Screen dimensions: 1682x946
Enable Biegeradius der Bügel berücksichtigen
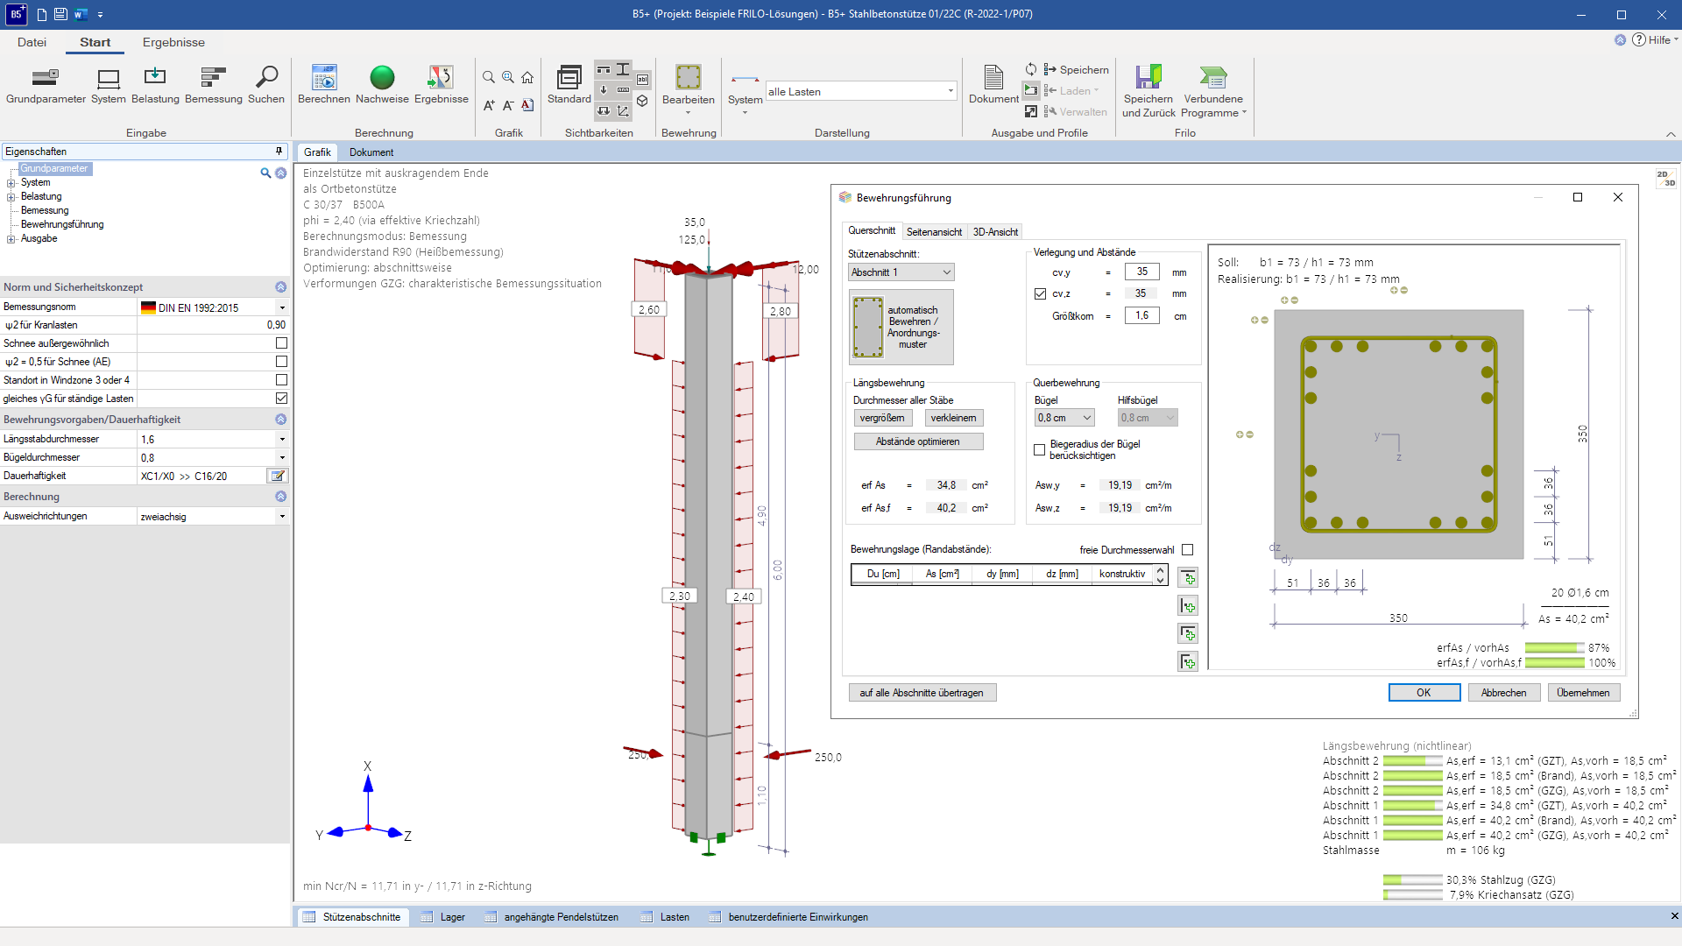click(x=1039, y=450)
